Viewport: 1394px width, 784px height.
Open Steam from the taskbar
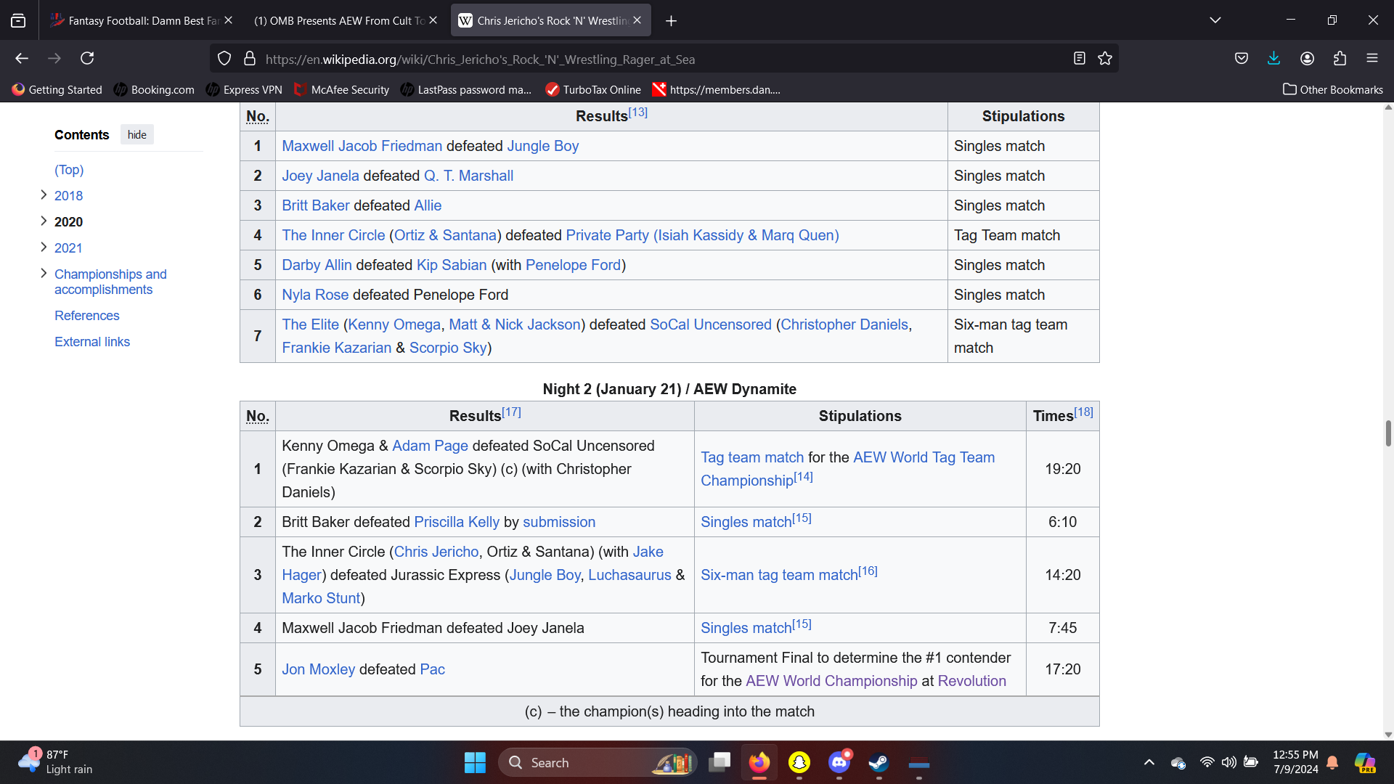pos(879,762)
